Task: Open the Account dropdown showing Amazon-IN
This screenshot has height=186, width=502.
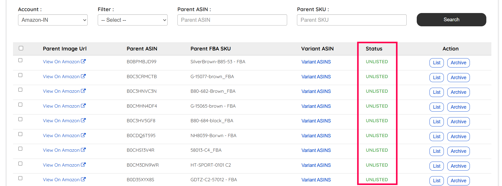Action: [53, 20]
